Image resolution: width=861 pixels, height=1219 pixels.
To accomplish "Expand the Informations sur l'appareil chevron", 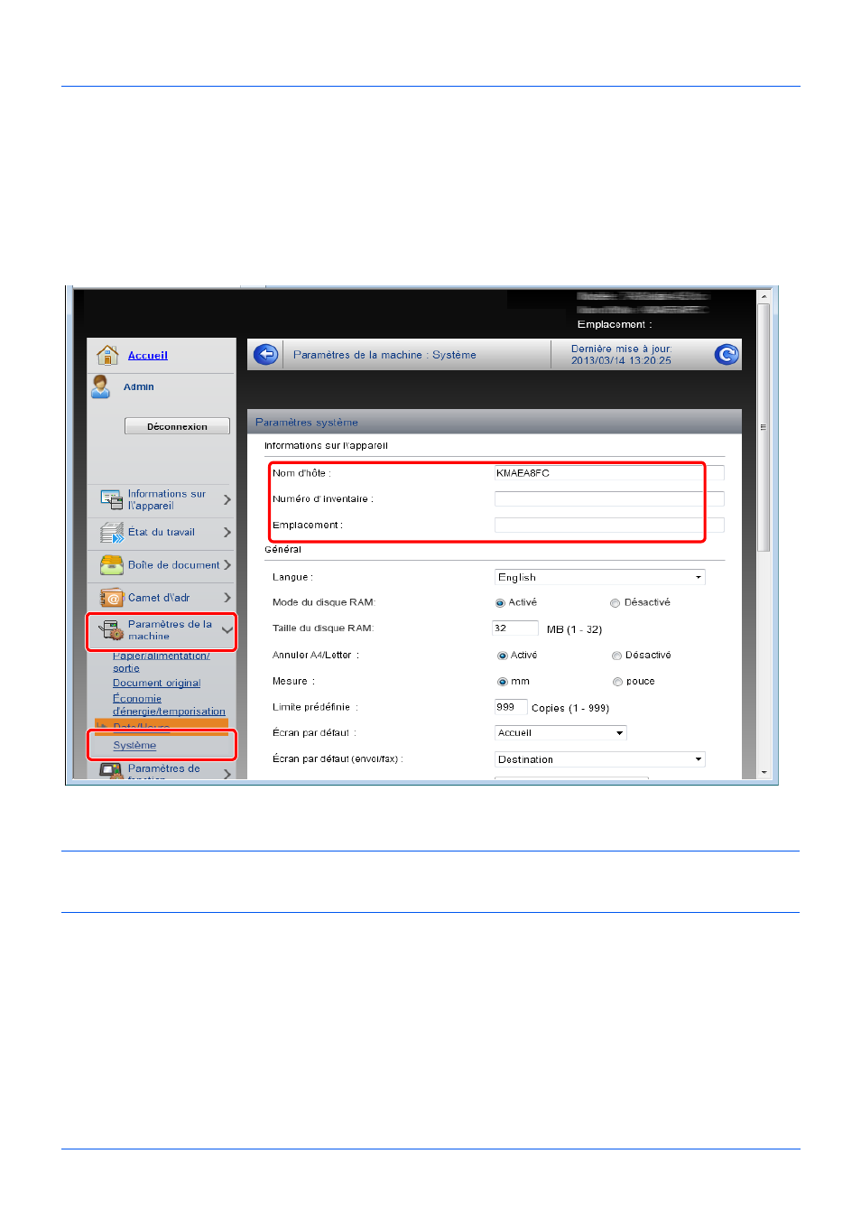I will click(227, 499).
